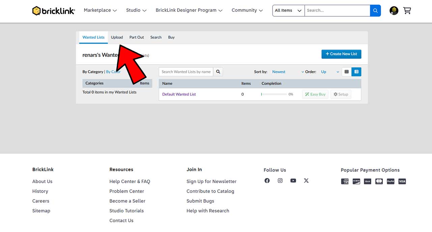Open the Problem Center link
432x232 pixels.
click(127, 191)
